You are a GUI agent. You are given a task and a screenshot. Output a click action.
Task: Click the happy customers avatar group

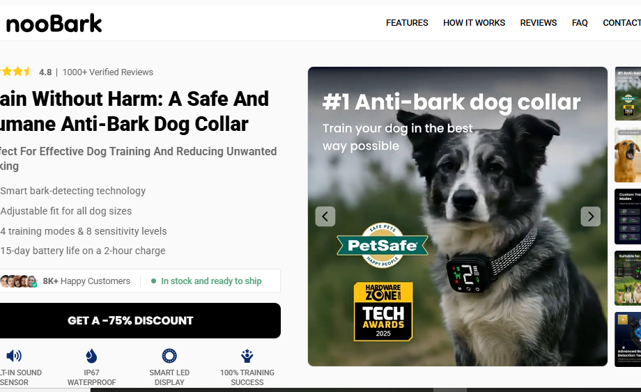pyautogui.click(x=19, y=281)
